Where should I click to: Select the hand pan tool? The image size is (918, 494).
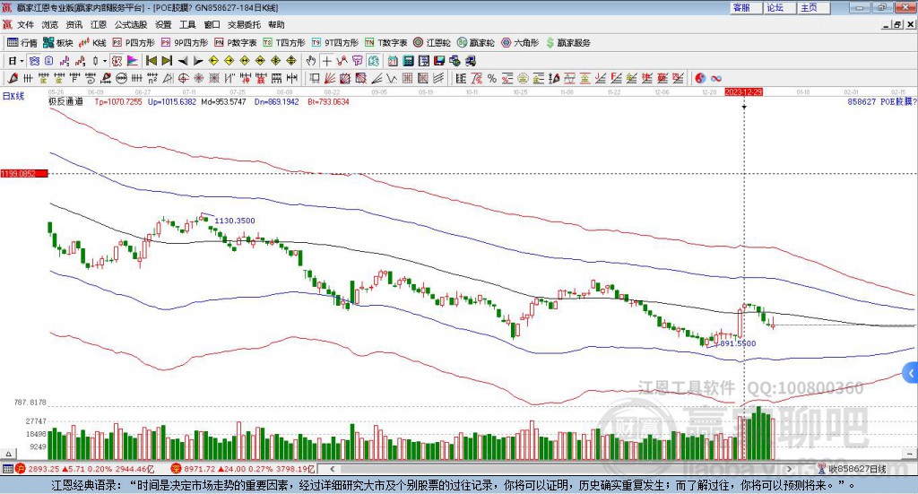coord(311,61)
